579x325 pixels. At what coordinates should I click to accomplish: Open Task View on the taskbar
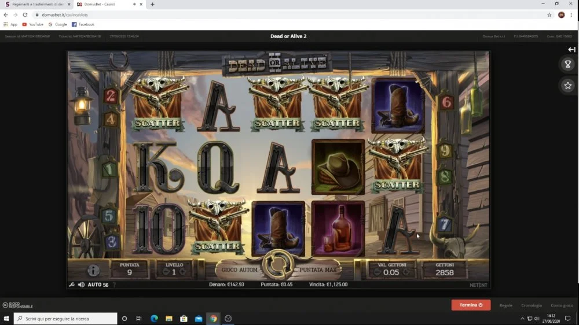click(x=139, y=319)
